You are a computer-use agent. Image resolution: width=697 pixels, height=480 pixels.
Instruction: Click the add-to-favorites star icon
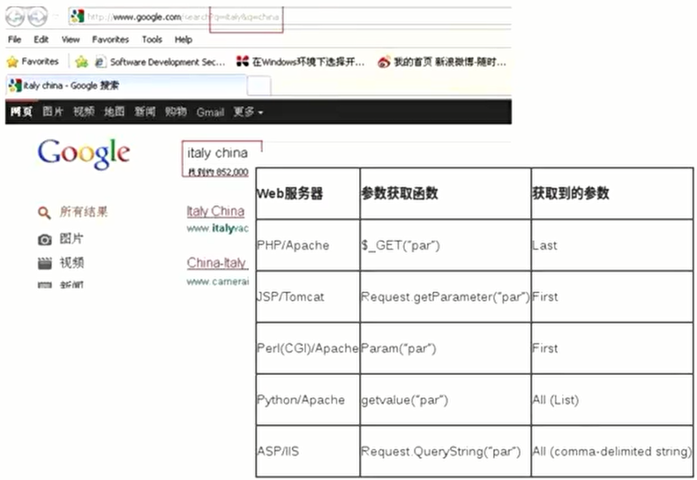coord(82,62)
